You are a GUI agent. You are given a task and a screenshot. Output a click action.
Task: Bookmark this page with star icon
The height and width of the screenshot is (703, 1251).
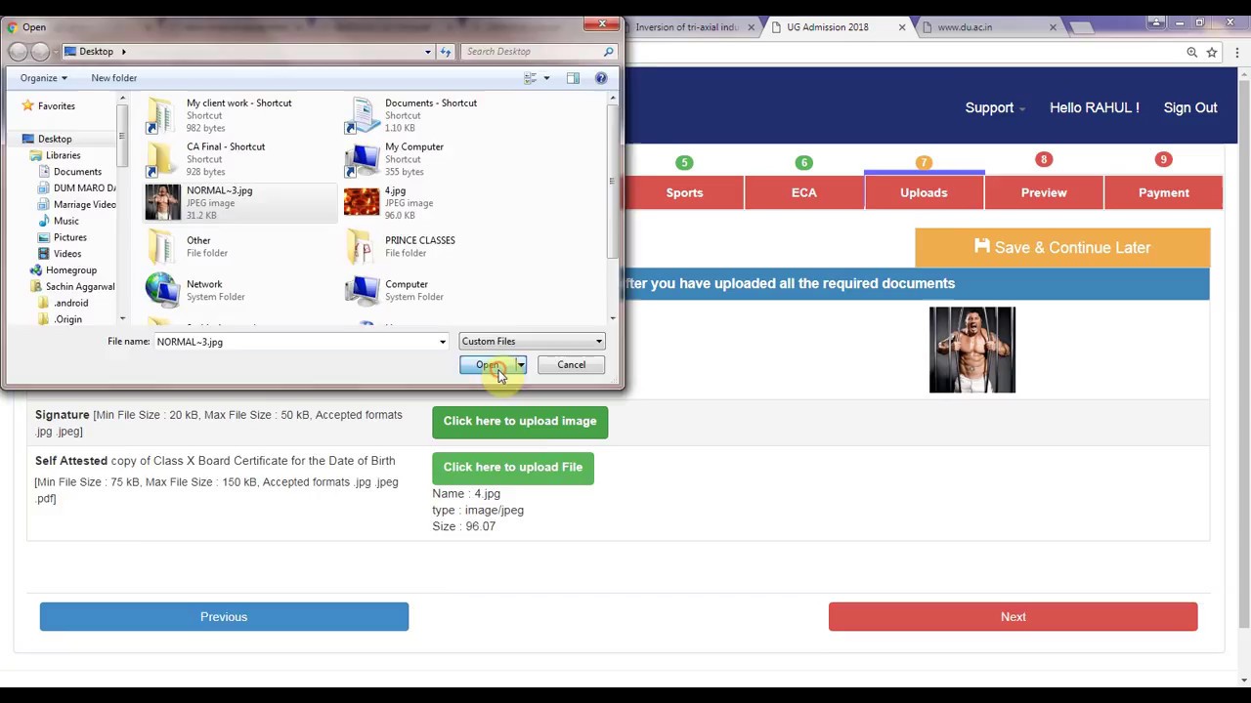point(1212,52)
